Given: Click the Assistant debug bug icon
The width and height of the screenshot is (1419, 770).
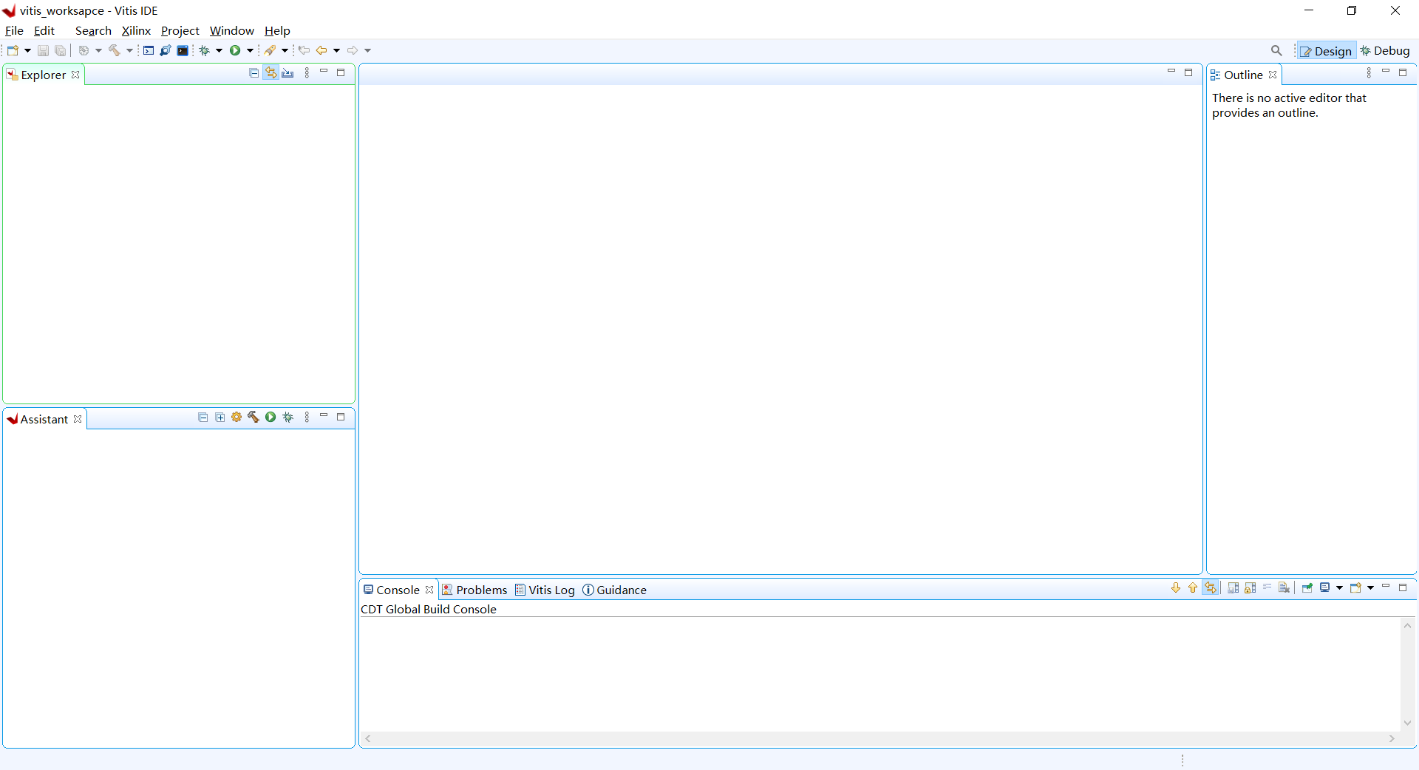Looking at the screenshot, I should click(288, 417).
